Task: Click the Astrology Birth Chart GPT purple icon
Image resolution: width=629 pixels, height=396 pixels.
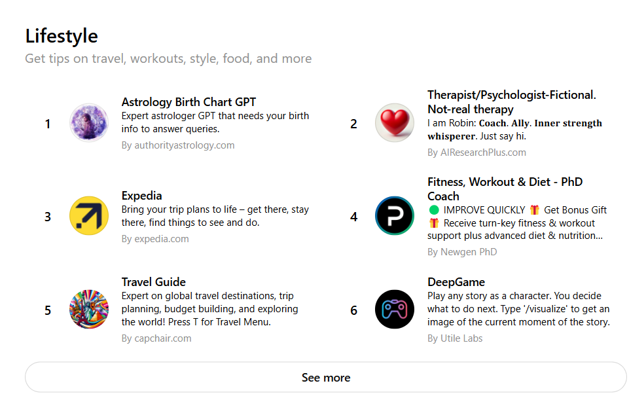Action: (x=88, y=123)
